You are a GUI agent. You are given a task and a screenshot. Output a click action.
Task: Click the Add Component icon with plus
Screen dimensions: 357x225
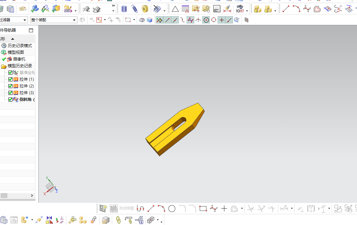pos(25,220)
